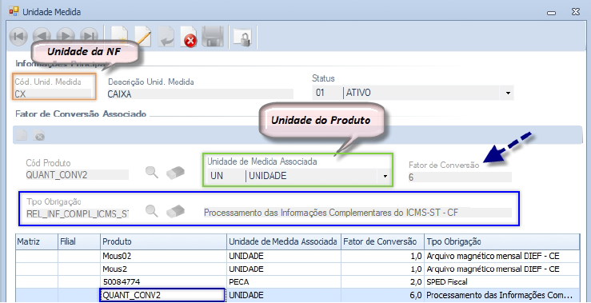Click the edit pencil toolbar icon
The height and width of the screenshot is (303, 591).
143,37
